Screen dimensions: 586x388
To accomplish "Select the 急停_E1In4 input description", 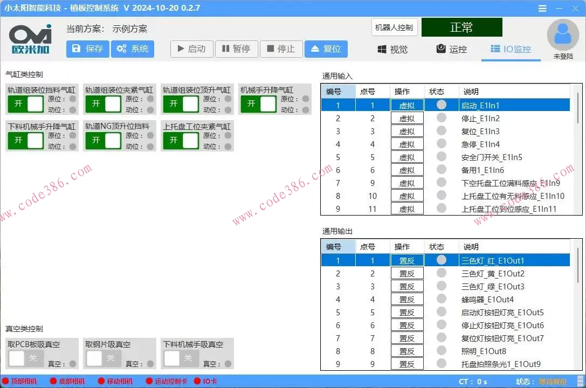I will (480, 144).
